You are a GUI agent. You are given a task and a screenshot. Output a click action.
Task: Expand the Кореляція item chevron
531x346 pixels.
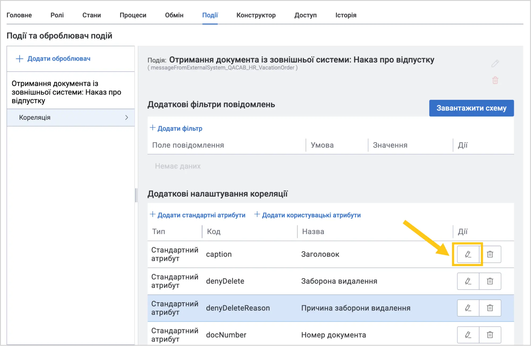127,117
